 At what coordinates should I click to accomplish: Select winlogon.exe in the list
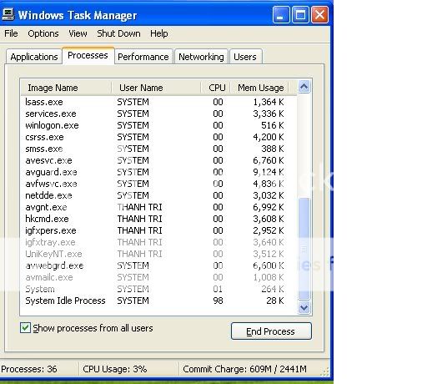pos(158,125)
